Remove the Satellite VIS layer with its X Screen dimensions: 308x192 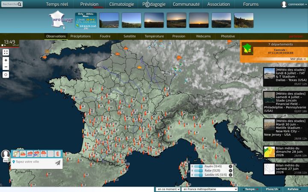[x=231, y=175]
